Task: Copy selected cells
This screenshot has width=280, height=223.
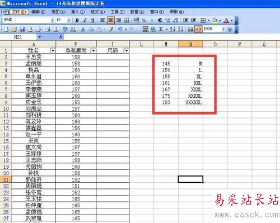Action: 91,29
